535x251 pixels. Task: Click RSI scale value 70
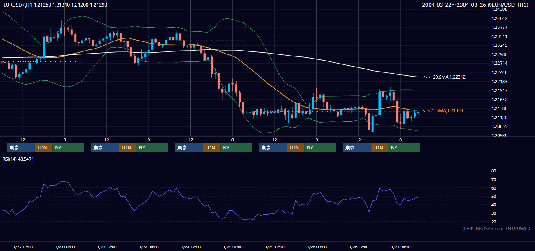494,179
